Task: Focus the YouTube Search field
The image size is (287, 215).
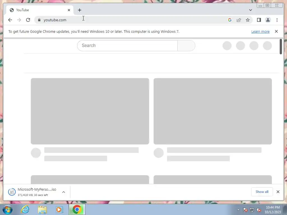Action: pyautogui.click(x=127, y=46)
